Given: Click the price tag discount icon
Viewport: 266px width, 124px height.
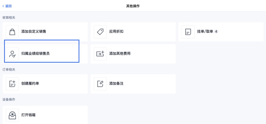Looking at the screenshot, I should (x=100, y=32).
